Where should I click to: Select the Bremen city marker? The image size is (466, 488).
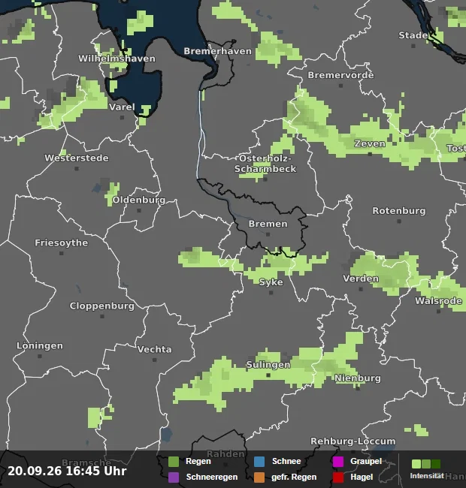tap(268, 234)
